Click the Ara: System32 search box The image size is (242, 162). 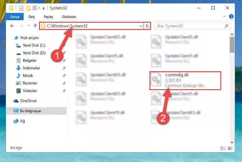tap(193, 26)
